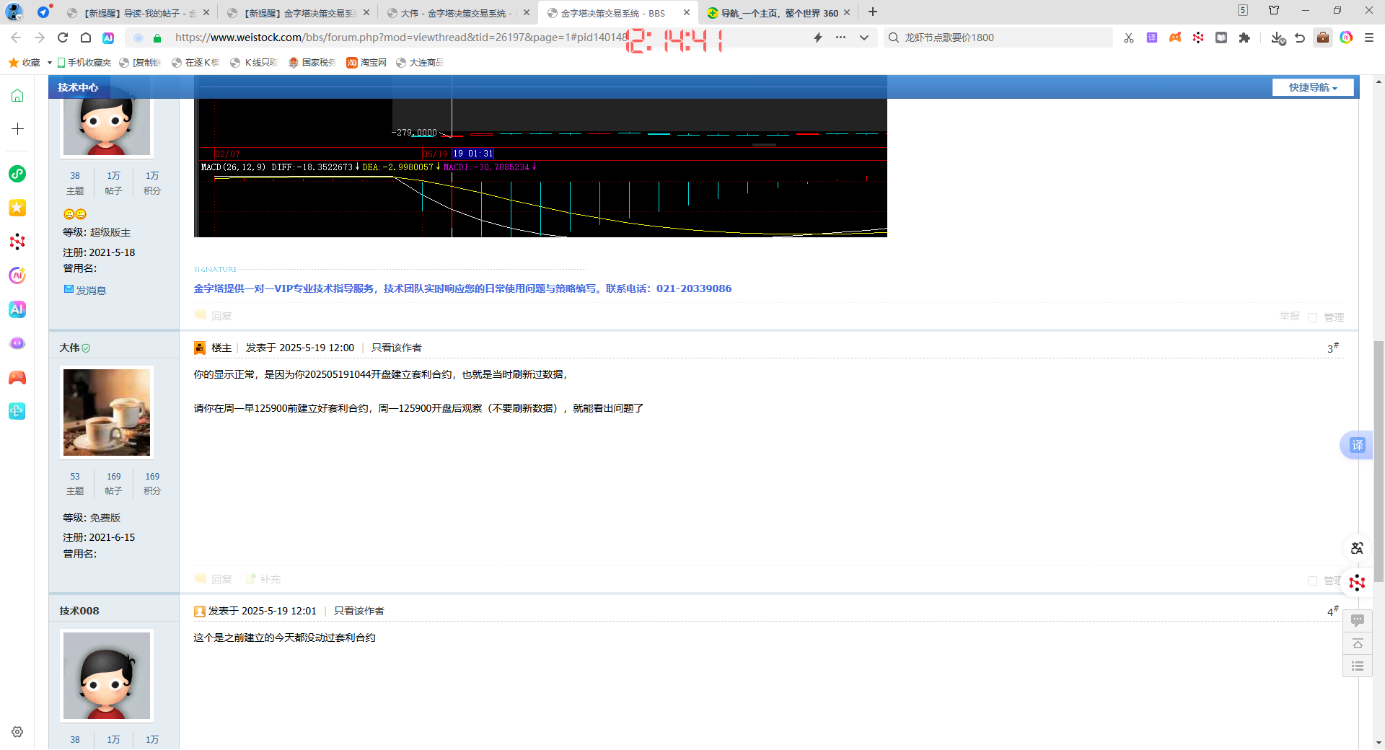Close the 金字塔决策交易系统 - BBS tab
Image resolution: width=1385 pixels, height=750 pixels.
point(687,12)
